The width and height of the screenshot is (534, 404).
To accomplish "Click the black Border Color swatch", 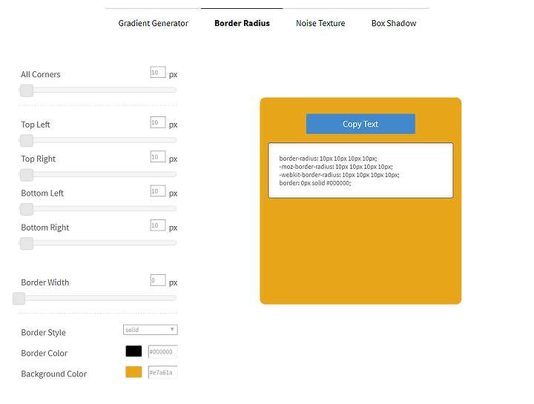I will [133, 351].
